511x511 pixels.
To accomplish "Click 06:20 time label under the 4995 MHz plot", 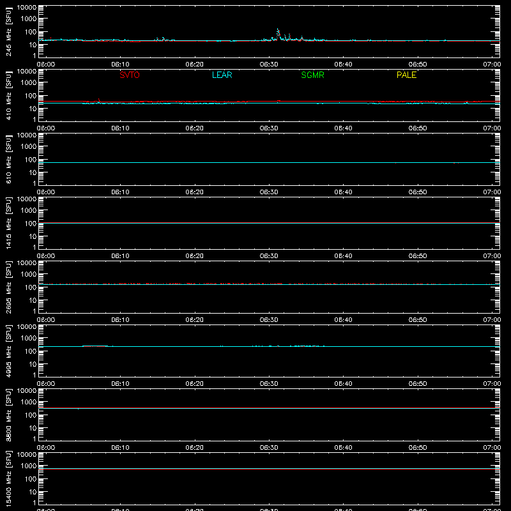I will [x=195, y=384].
